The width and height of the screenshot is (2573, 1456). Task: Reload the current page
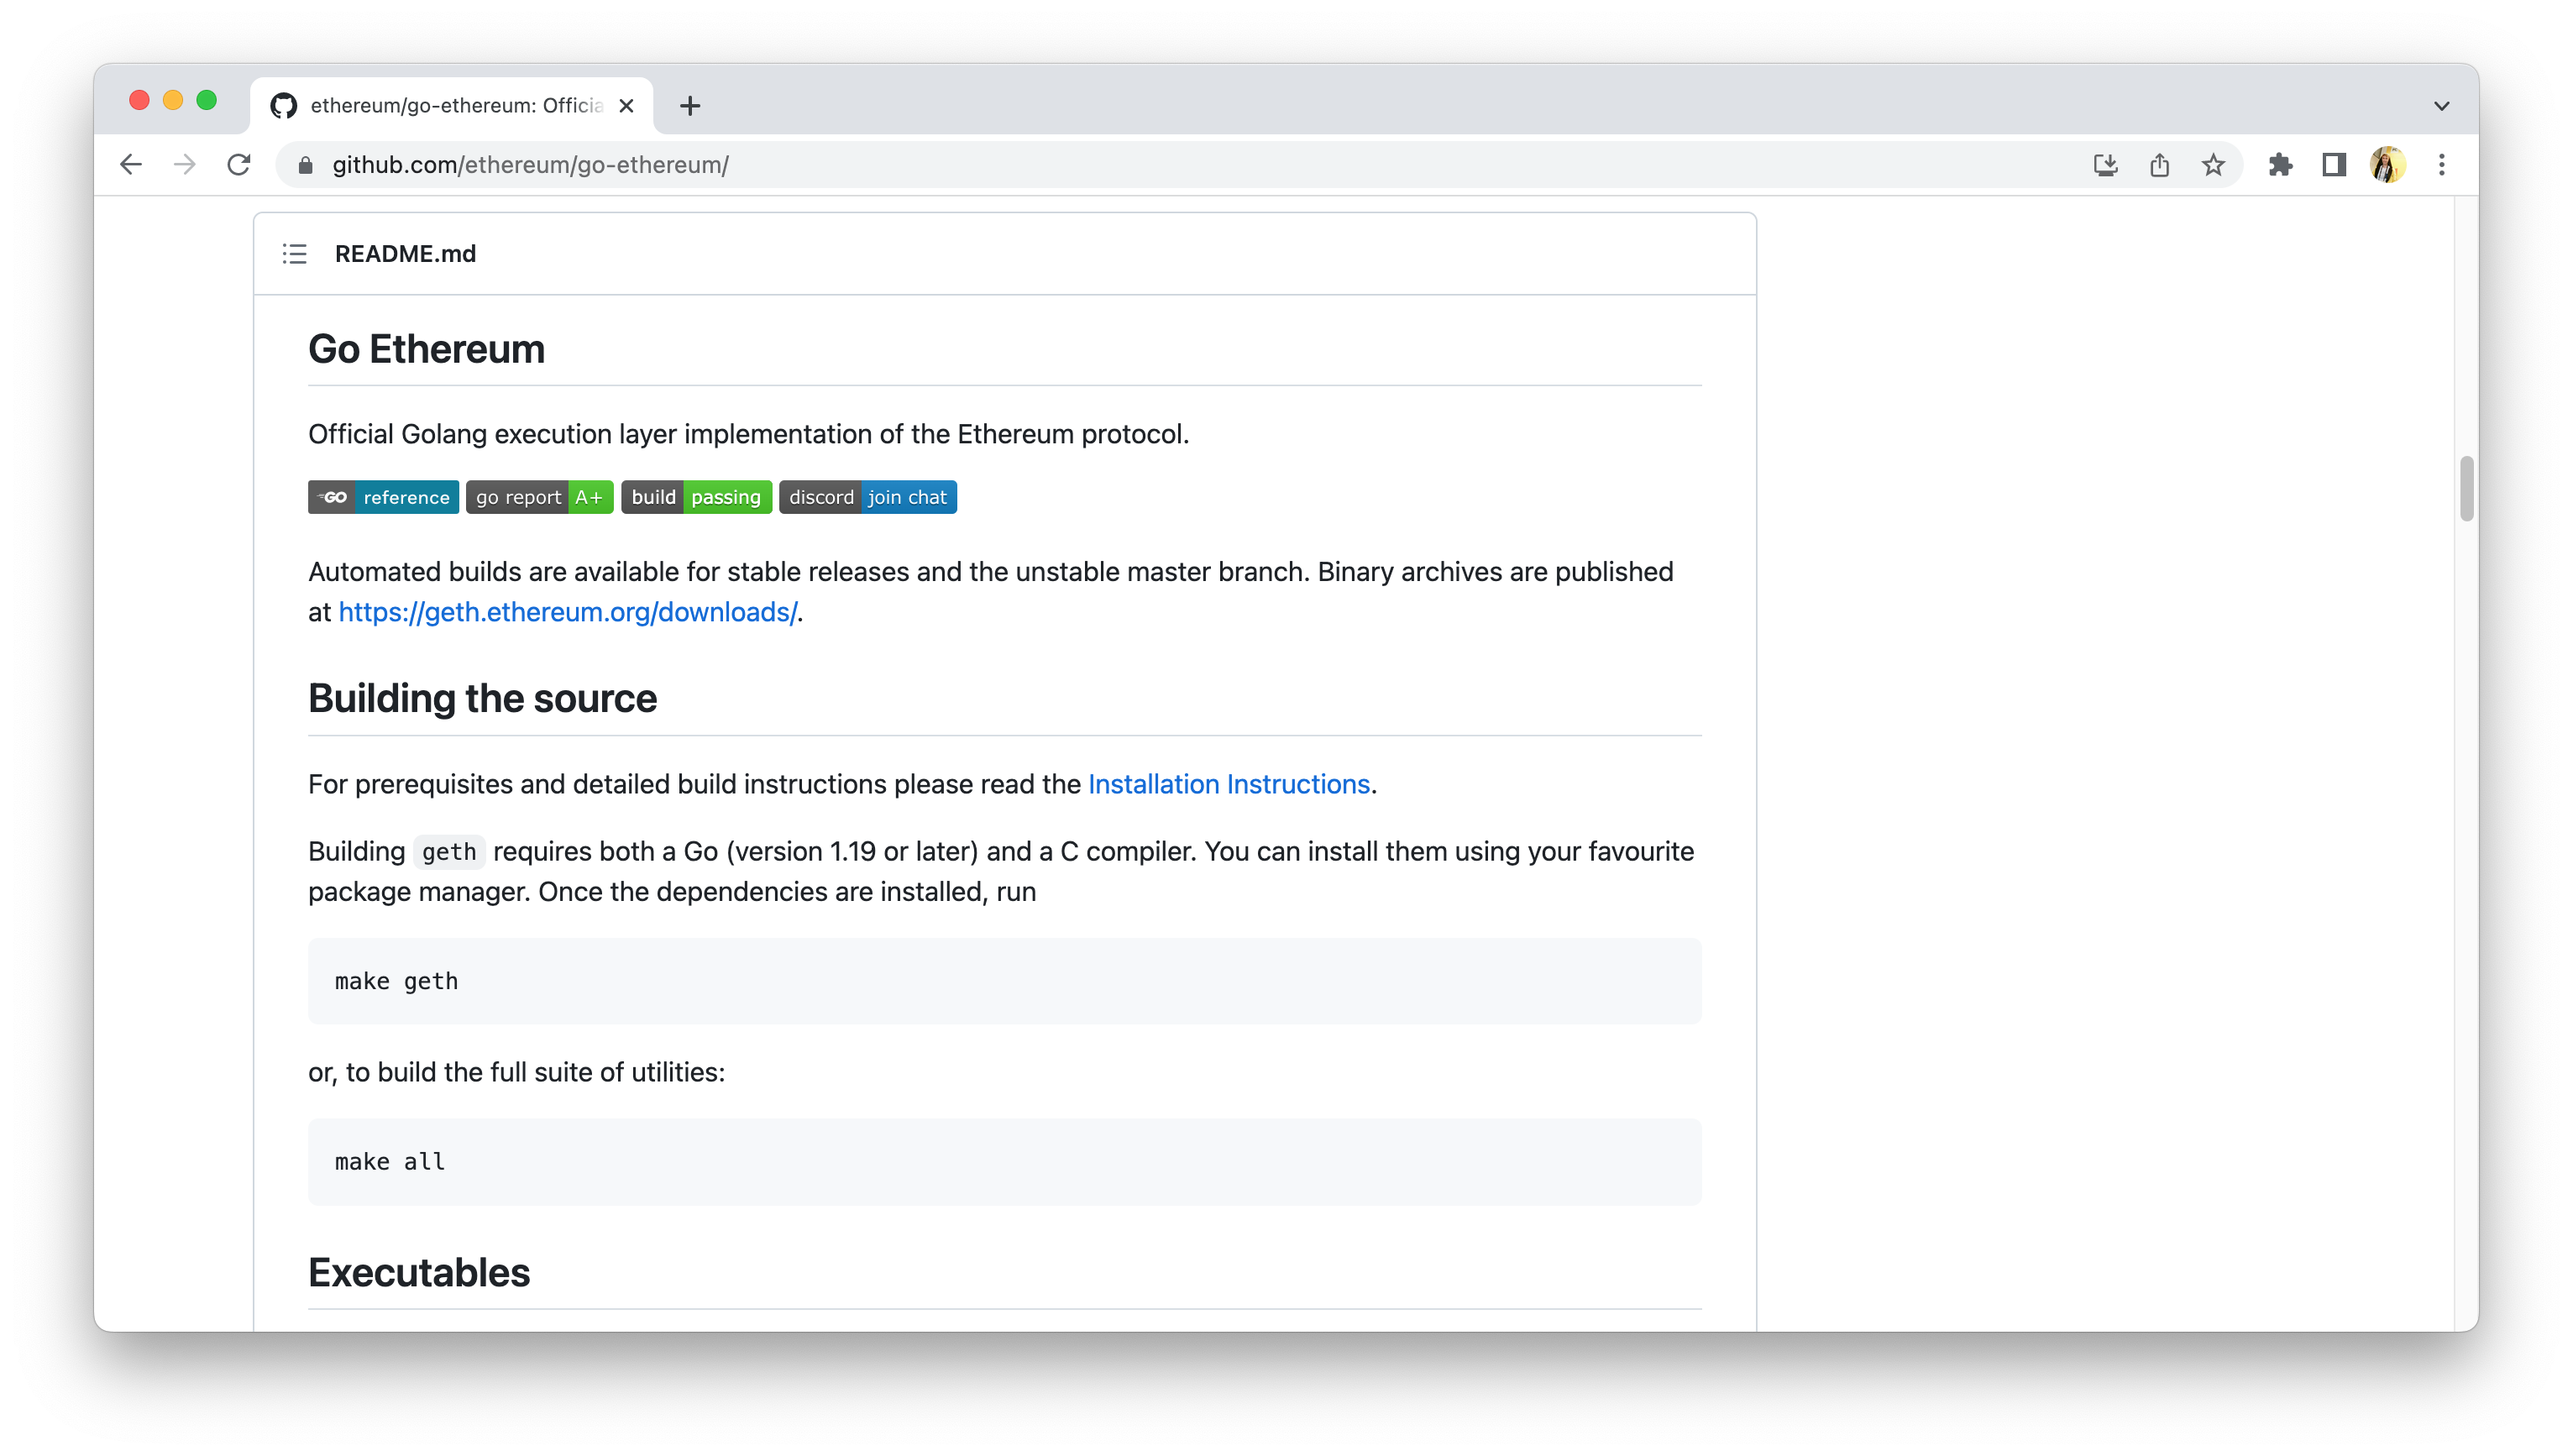pos(239,165)
